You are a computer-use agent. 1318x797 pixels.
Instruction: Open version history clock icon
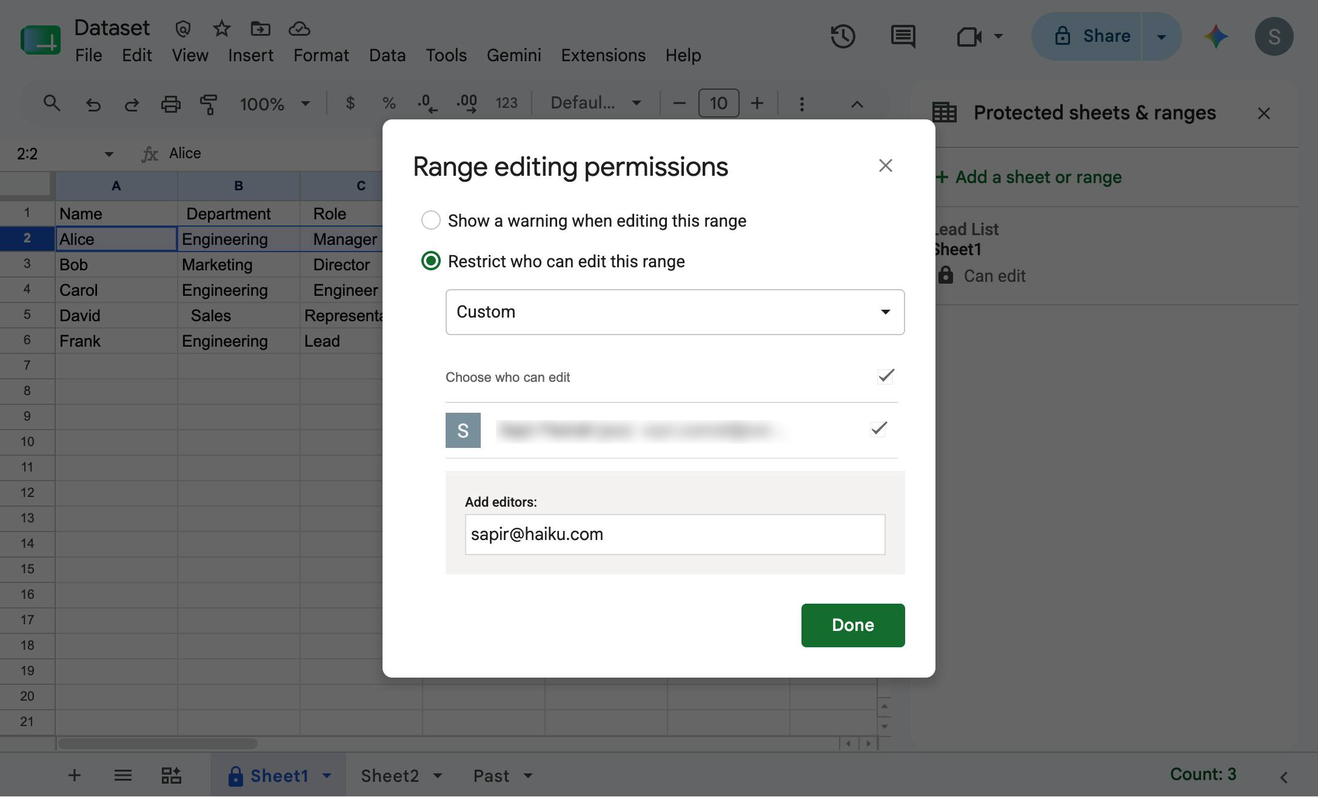tap(843, 36)
